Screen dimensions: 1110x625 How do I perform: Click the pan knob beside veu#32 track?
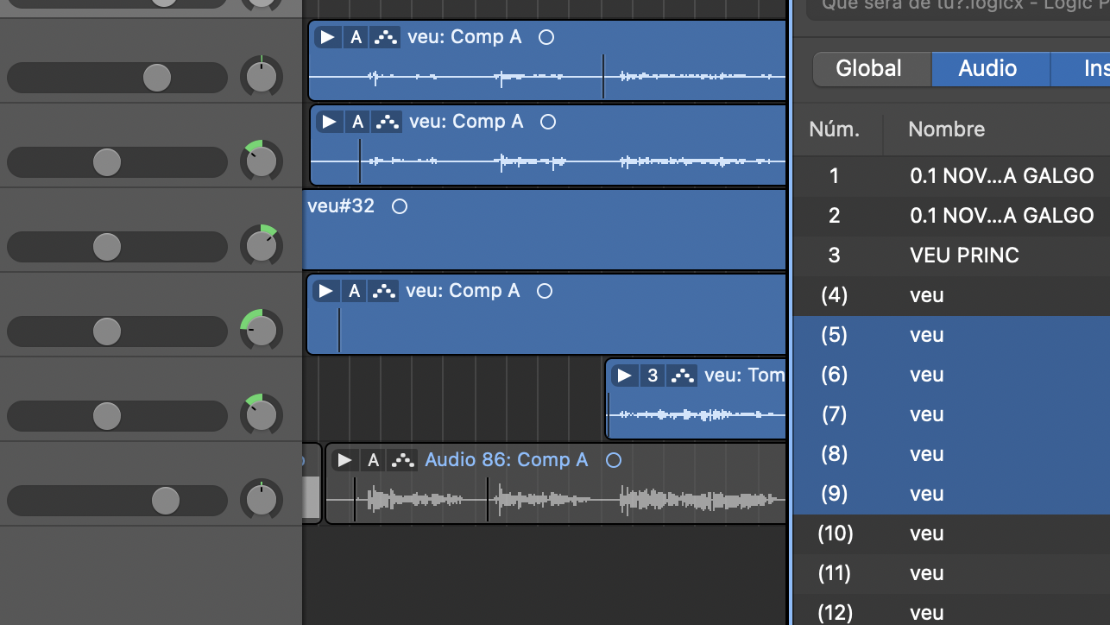(x=261, y=246)
